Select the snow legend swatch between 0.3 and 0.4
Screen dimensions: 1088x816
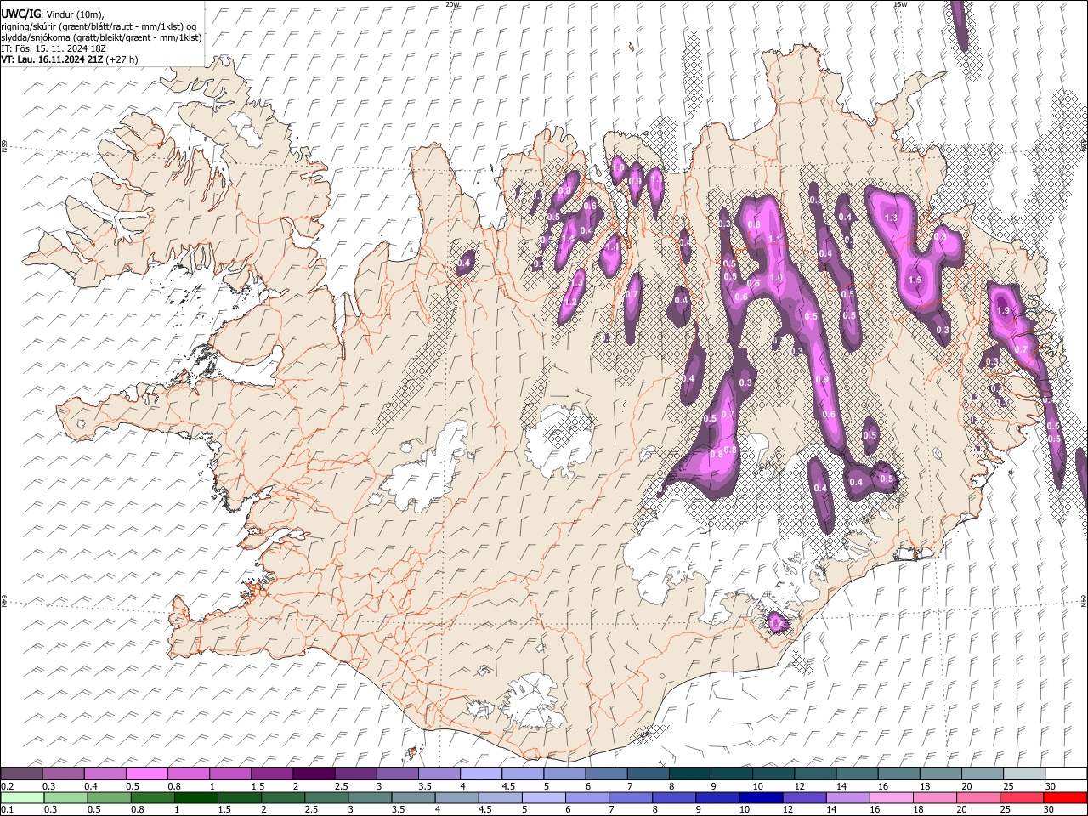64,773
